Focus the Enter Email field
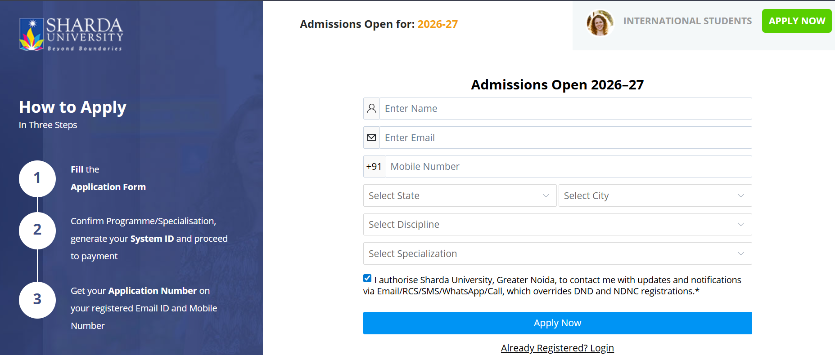Viewport: 835px width, 355px height. pos(566,138)
